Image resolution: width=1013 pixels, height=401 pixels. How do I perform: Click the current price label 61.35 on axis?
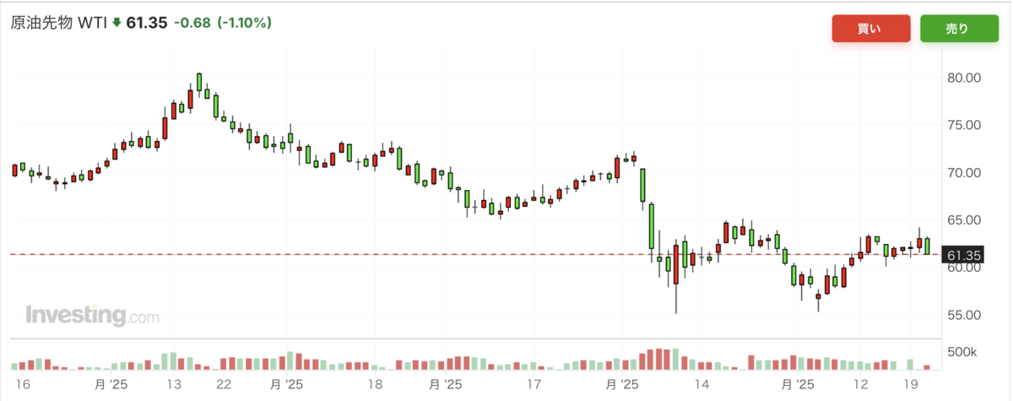point(963,255)
